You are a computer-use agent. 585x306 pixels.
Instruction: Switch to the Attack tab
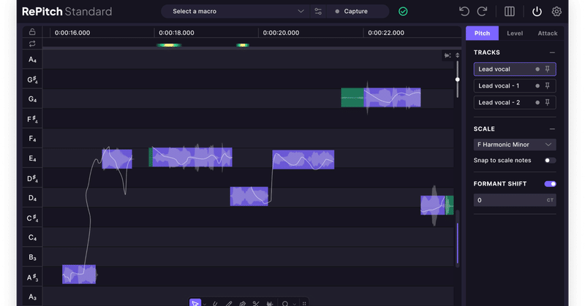point(547,33)
